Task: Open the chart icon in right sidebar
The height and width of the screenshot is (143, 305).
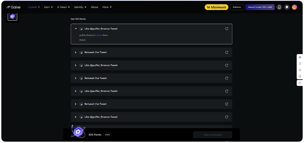Action: point(300,64)
